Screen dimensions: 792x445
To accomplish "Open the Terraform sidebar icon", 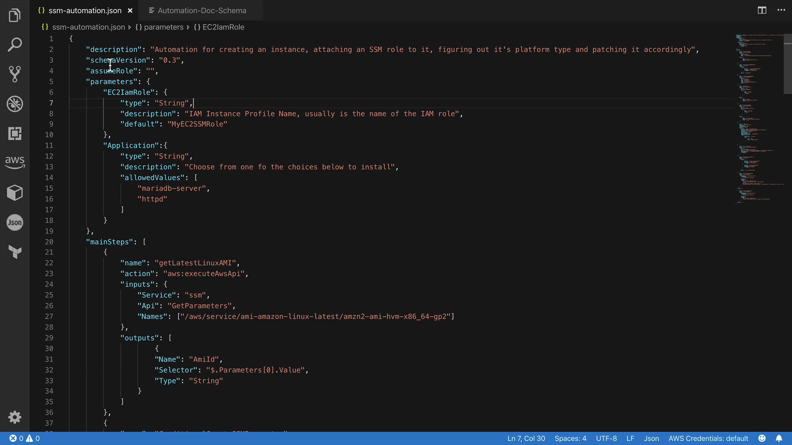I will point(15,252).
